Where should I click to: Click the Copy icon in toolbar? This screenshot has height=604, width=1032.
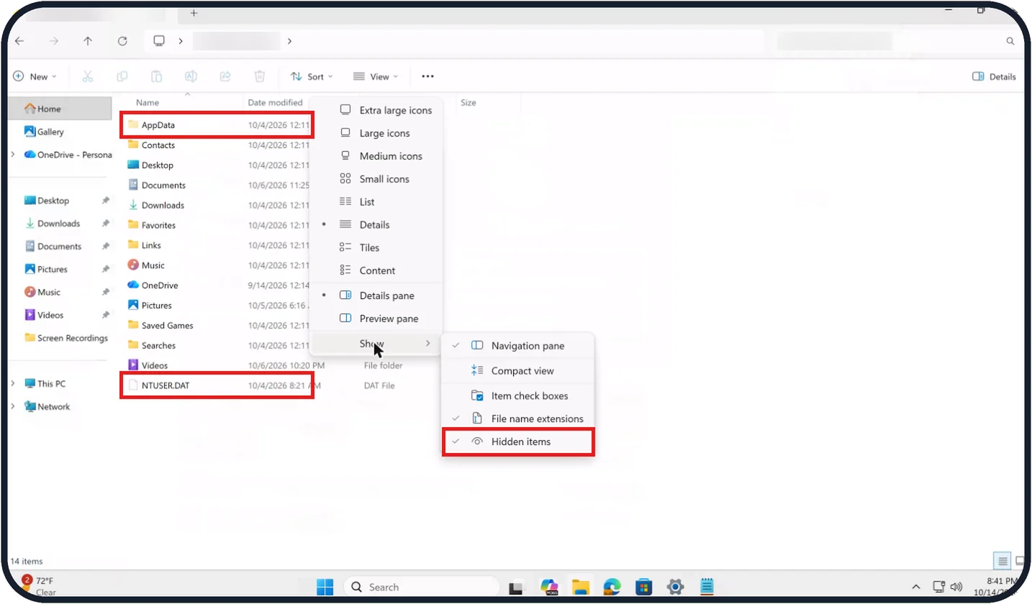click(x=122, y=76)
